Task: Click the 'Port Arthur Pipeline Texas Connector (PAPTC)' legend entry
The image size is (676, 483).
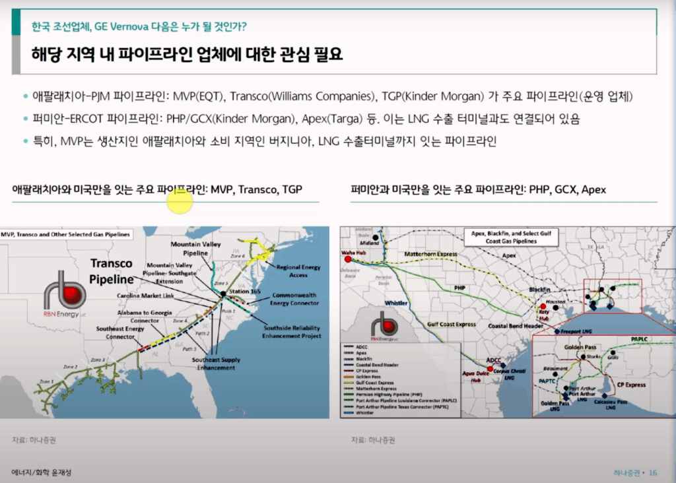Action: pos(402,406)
